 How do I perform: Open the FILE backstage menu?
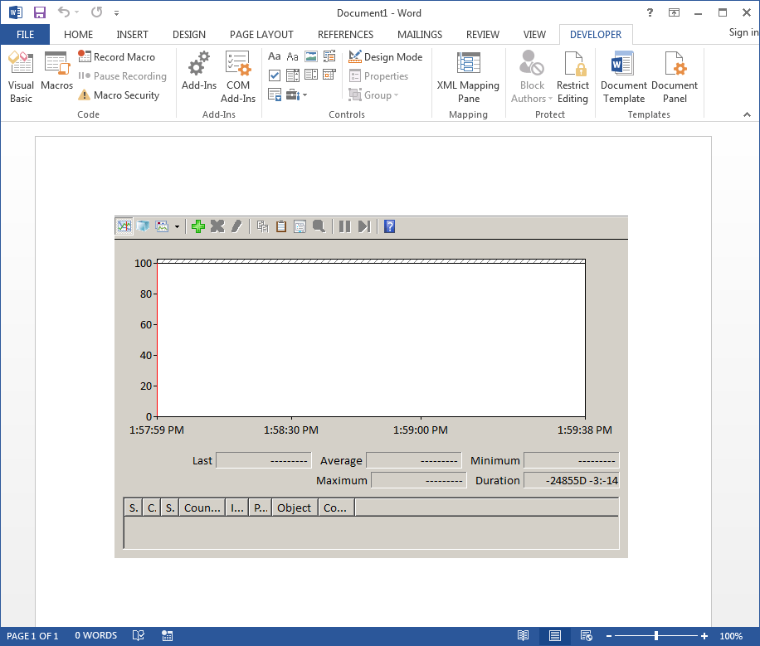(25, 35)
